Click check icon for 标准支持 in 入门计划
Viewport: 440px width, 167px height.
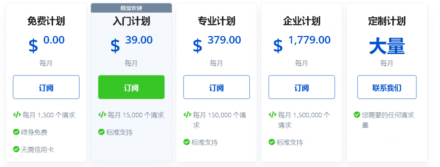[x=101, y=132]
